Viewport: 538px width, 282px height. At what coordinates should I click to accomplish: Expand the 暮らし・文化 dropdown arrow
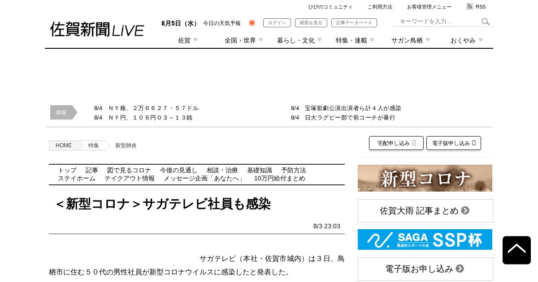[x=320, y=40]
